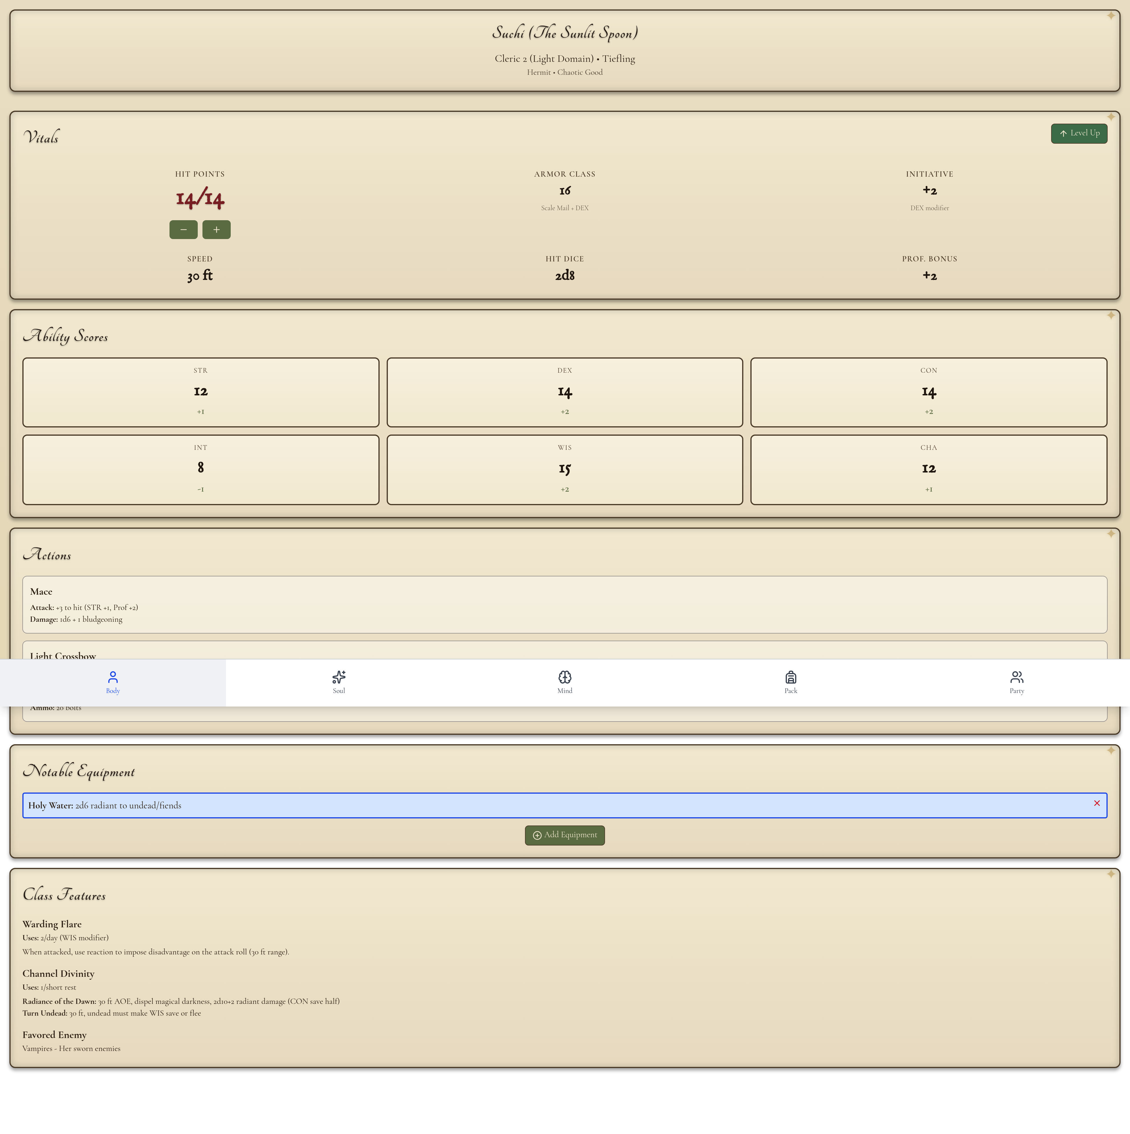Screen dimensions: 1130x1134
Task: Click the DEX ability score box
Action: 564,392
